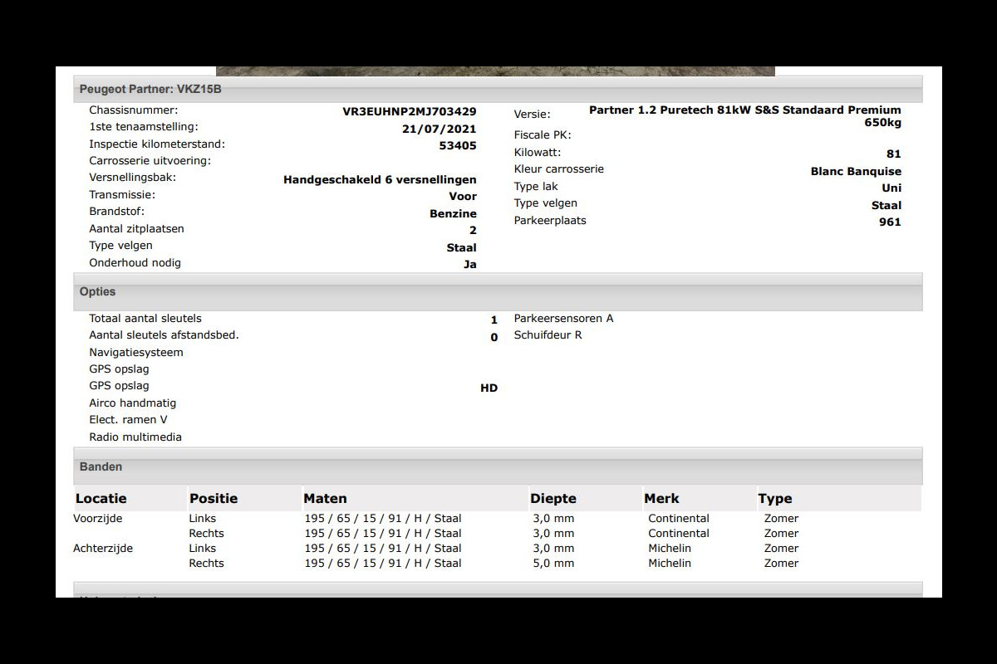This screenshot has width=997, height=664.
Task: Click the 5,0 mm tyre depth value
Action: (553, 564)
